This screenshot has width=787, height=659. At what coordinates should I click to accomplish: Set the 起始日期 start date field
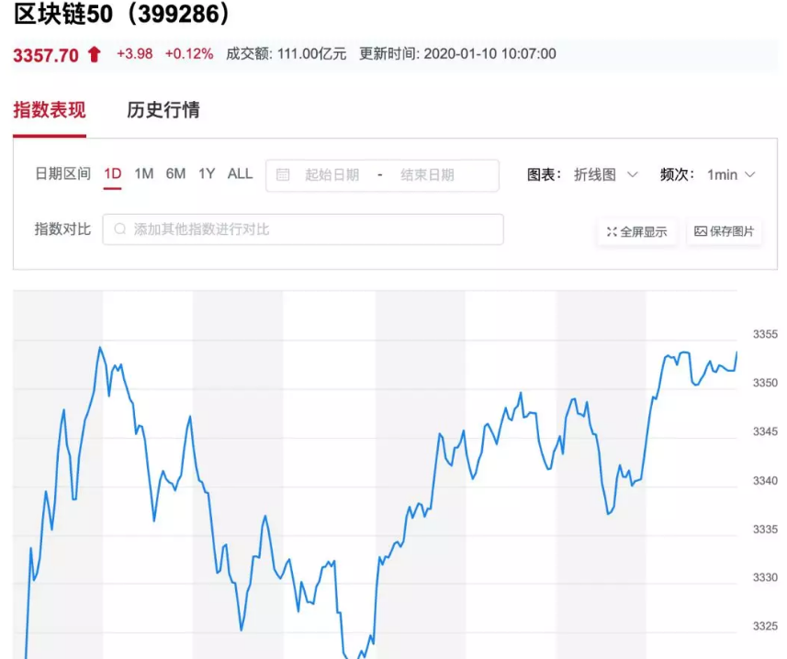click(332, 175)
